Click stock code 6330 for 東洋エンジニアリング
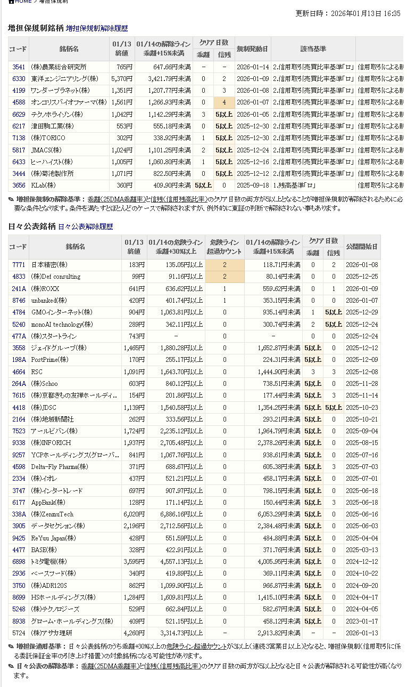 (19, 79)
